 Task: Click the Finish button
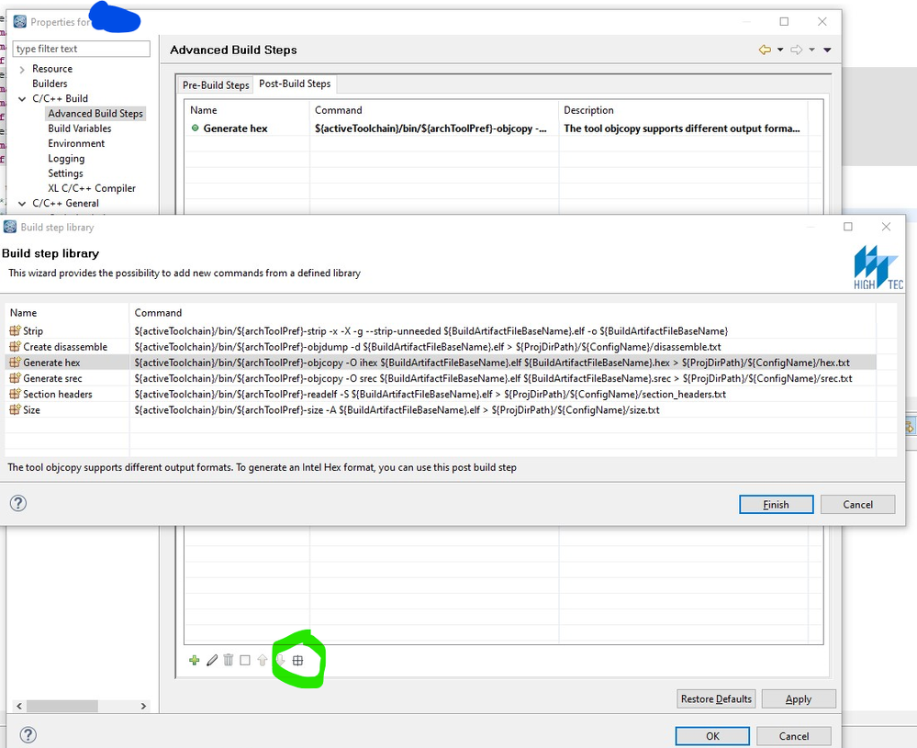776,504
